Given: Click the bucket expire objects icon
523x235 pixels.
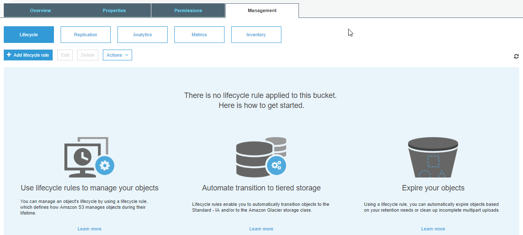Looking at the screenshot, I should coord(433,157).
